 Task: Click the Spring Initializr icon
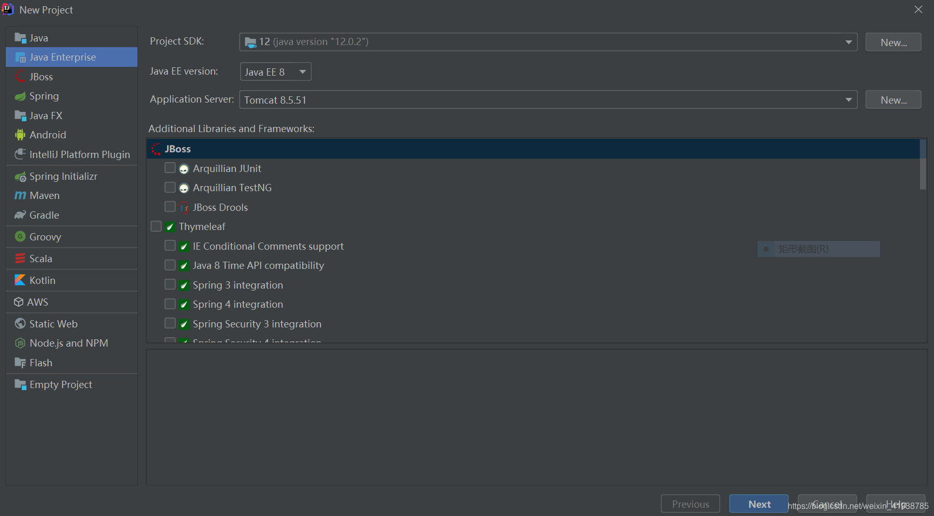point(20,177)
